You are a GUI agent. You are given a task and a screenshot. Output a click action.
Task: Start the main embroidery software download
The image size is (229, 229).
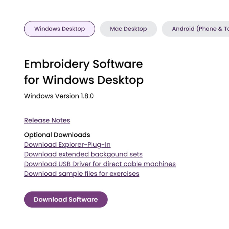[65, 200]
